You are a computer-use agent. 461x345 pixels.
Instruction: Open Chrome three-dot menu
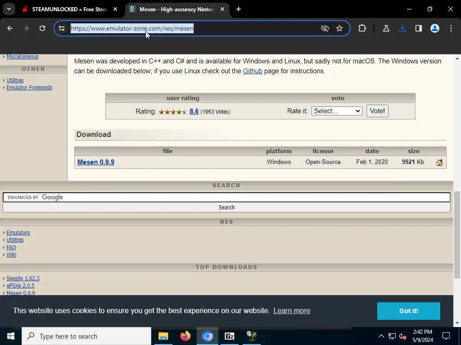click(451, 28)
